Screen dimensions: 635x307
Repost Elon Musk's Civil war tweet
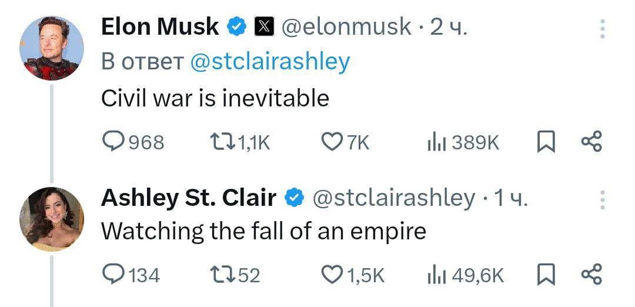[x=222, y=142]
